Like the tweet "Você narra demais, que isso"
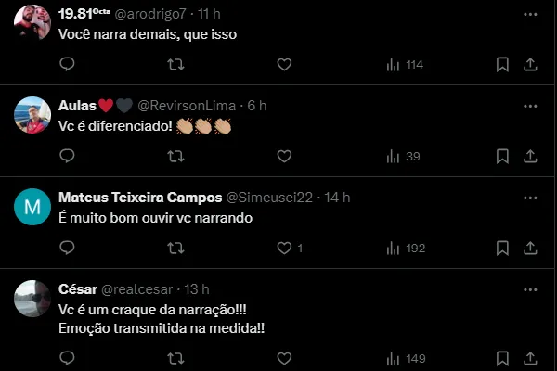Image resolution: width=557 pixels, height=371 pixels. point(284,64)
